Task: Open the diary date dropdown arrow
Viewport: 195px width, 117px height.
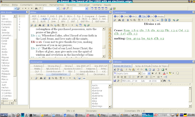Action: click(x=161, y=81)
